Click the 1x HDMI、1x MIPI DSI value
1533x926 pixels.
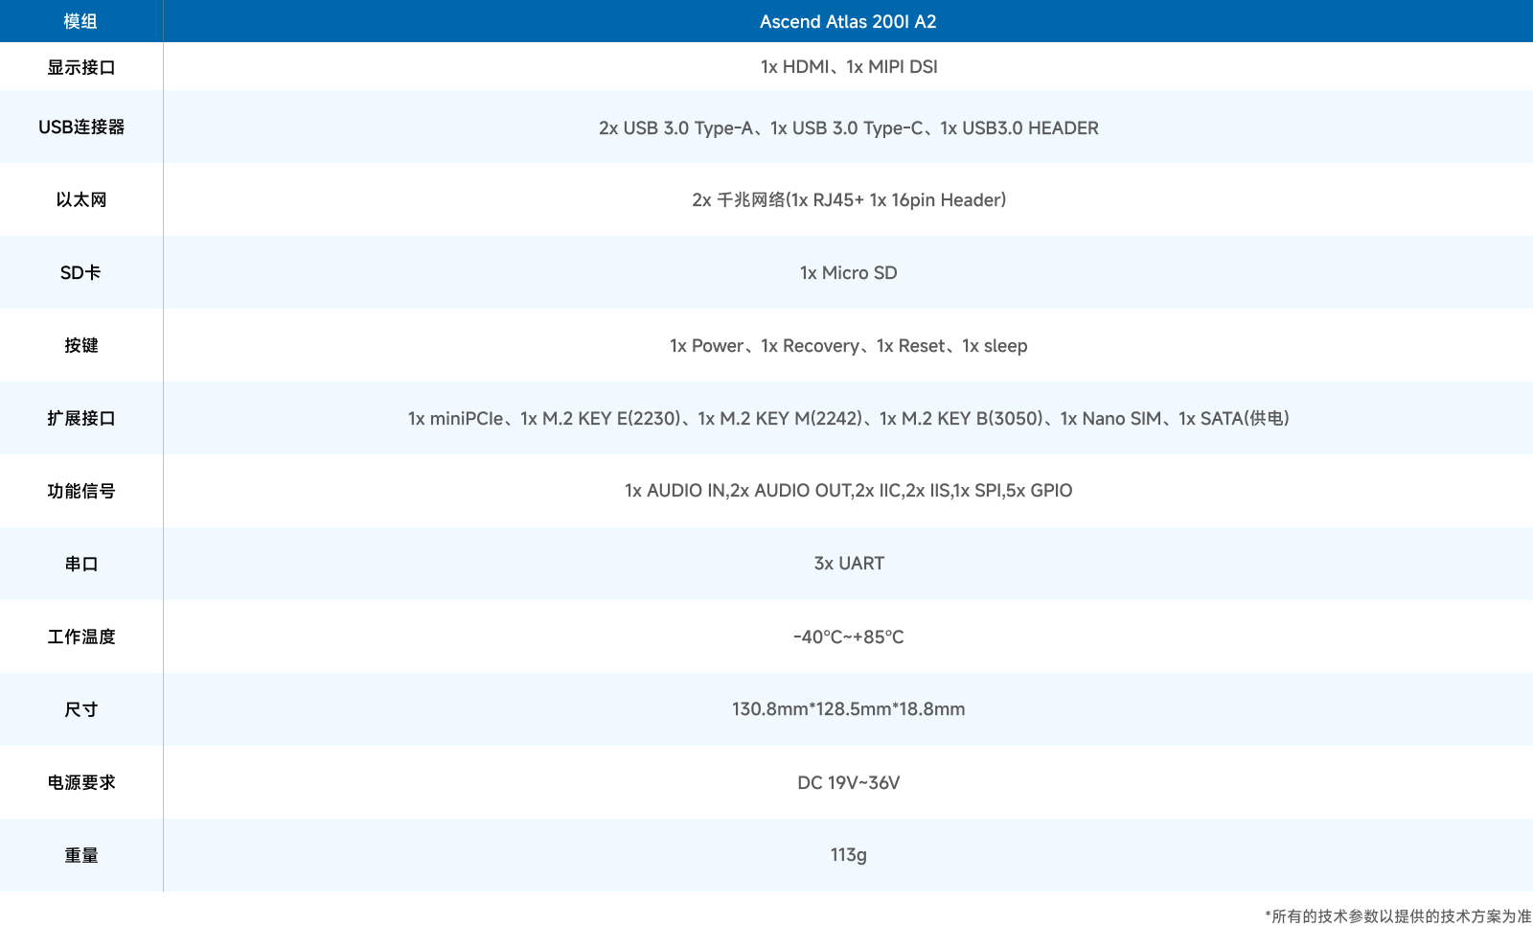848,67
